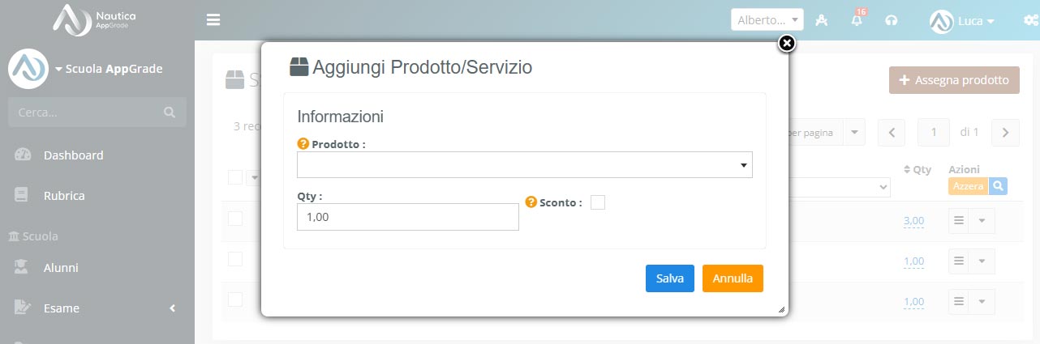
Task: Open the notifications bell icon
Action: click(x=857, y=20)
